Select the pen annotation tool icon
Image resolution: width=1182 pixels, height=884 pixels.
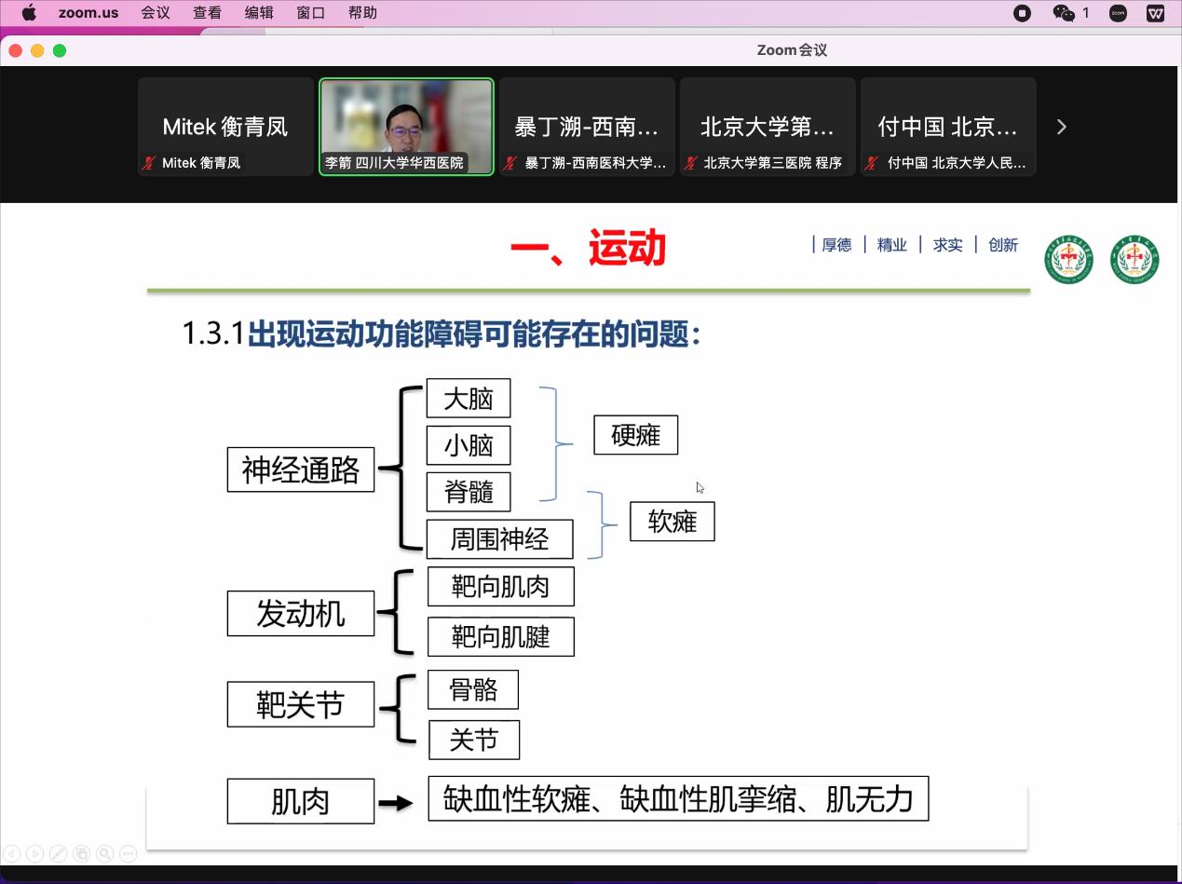58,853
